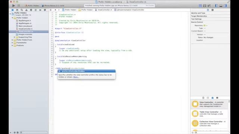Screen dimensions: 239x134
Task: Collapse the Prefer Hidden project root
Action: (10, 14)
